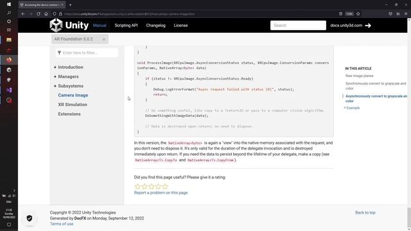Image resolution: width=411 pixels, height=231 pixels.
Task: Open Extensions in the sidebar
Action: [69, 114]
